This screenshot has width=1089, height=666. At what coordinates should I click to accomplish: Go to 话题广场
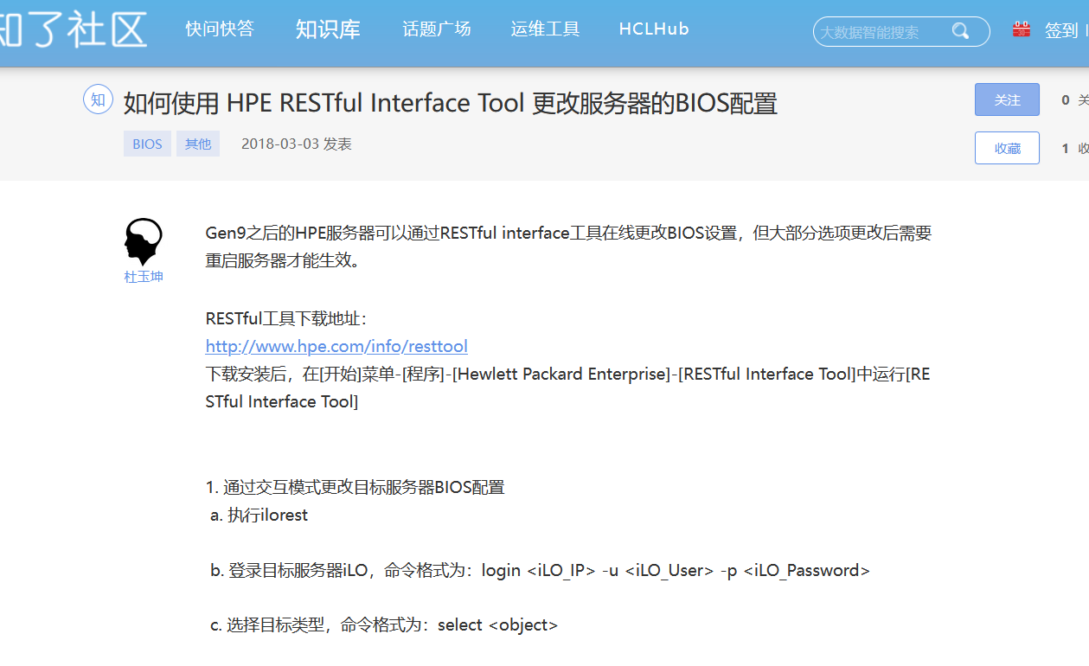437,29
